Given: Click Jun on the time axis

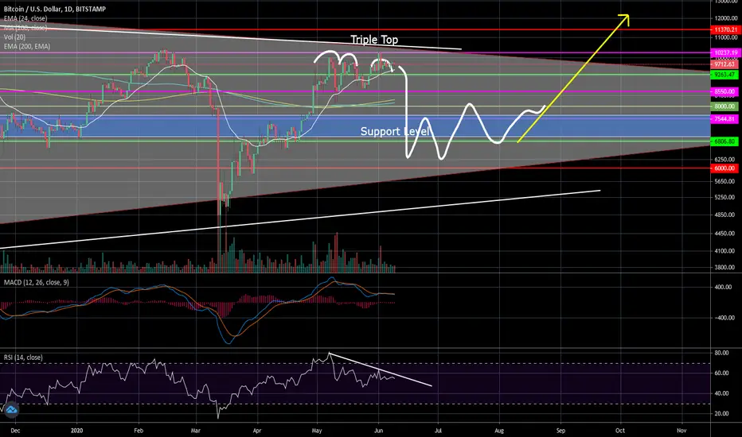Looking at the screenshot, I should (378, 431).
